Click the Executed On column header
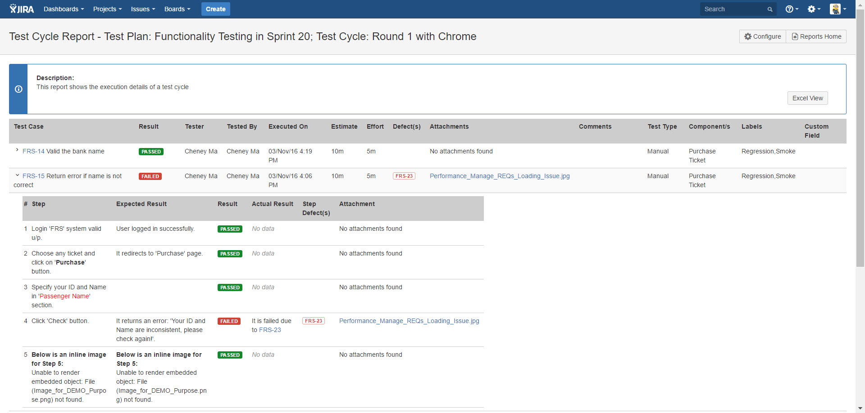The height and width of the screenshot is (413, 865). pos(288,126)
